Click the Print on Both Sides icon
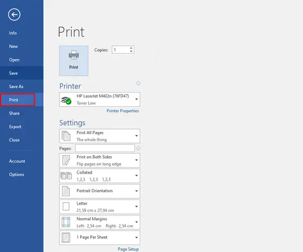The image size is (303, 252). 66,160
